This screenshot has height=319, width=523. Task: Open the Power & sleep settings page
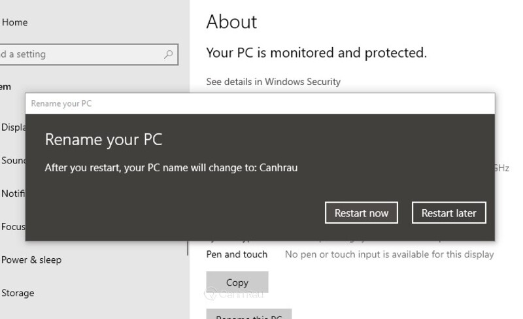(31, 260)
